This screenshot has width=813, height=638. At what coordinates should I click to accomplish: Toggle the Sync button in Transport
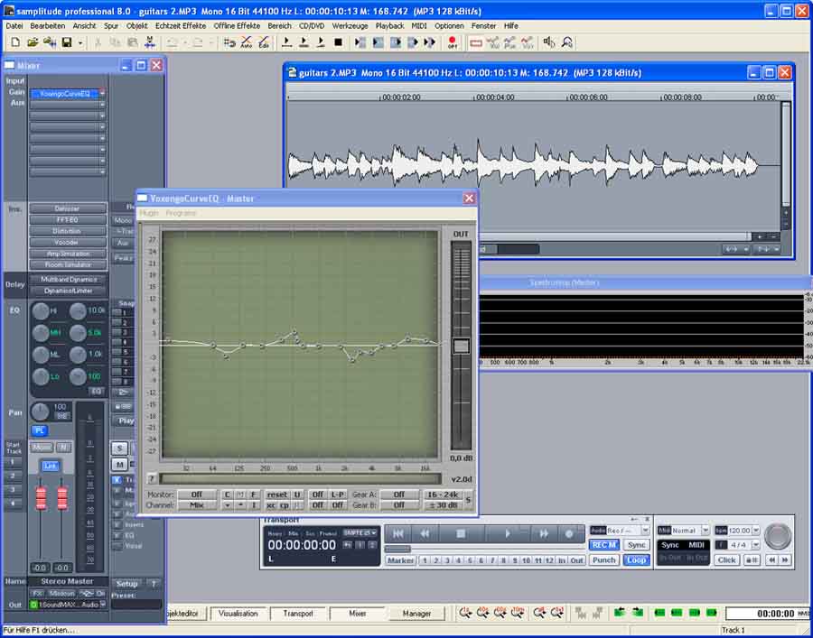[636, 545]
